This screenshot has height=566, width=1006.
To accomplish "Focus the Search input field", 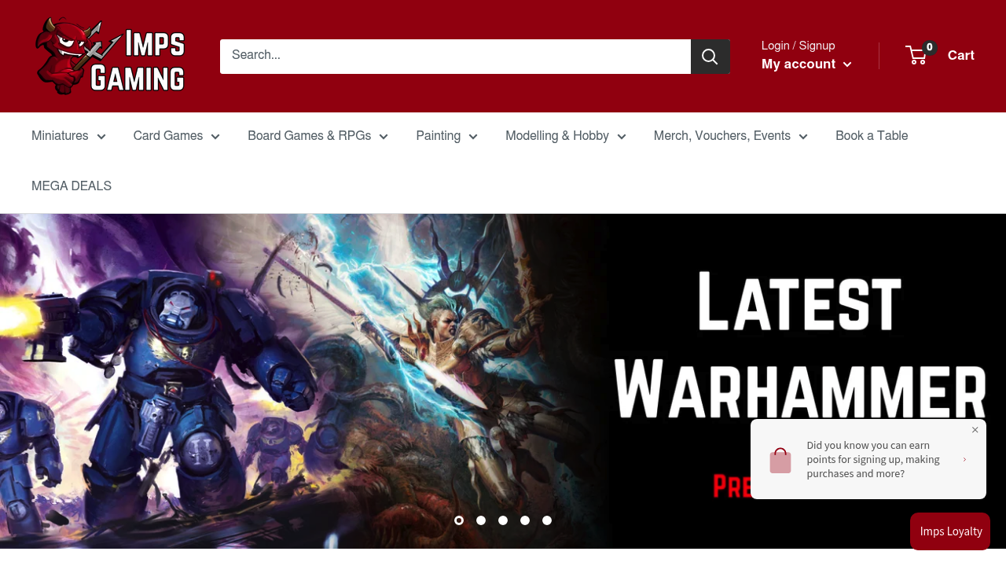I will [x=456, y=57].
